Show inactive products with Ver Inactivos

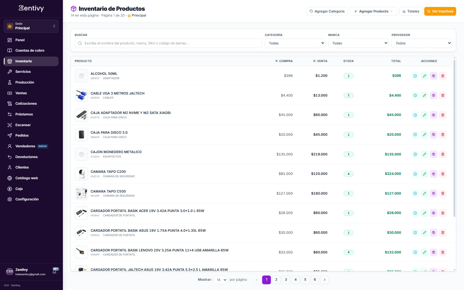click(440, 11)
